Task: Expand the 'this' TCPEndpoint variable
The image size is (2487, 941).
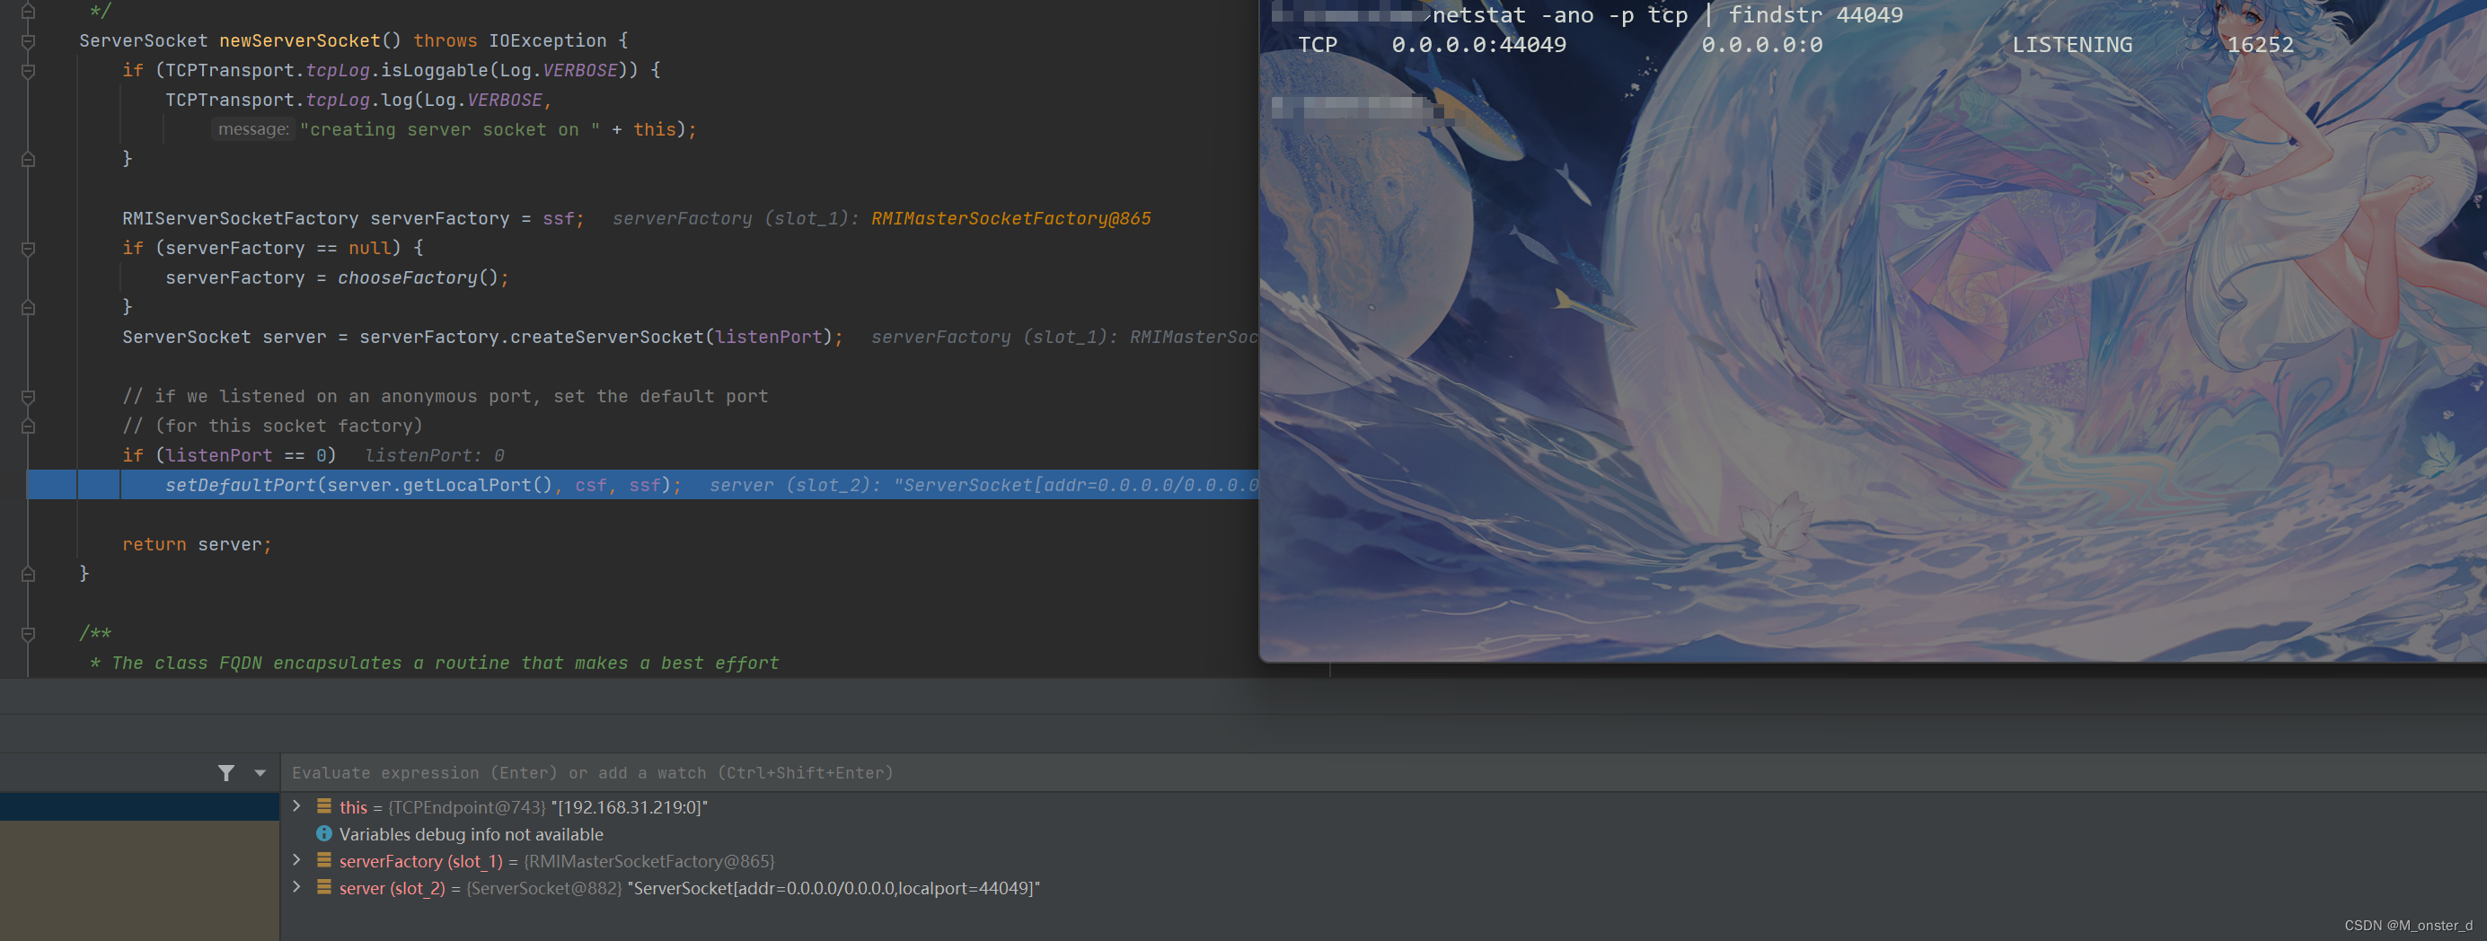Action: tap(296, 806)
